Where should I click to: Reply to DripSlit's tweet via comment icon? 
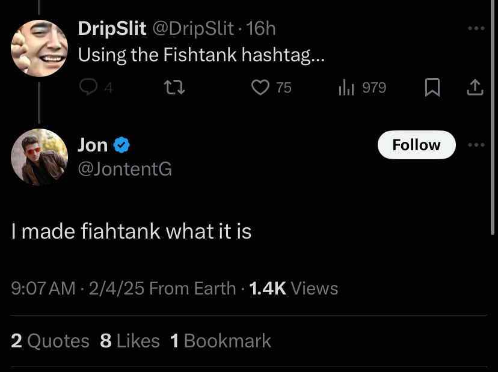point(88,88)
